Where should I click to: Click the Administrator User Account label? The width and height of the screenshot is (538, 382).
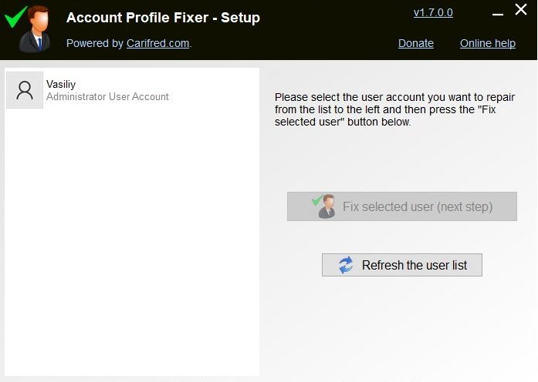point(107,97)
